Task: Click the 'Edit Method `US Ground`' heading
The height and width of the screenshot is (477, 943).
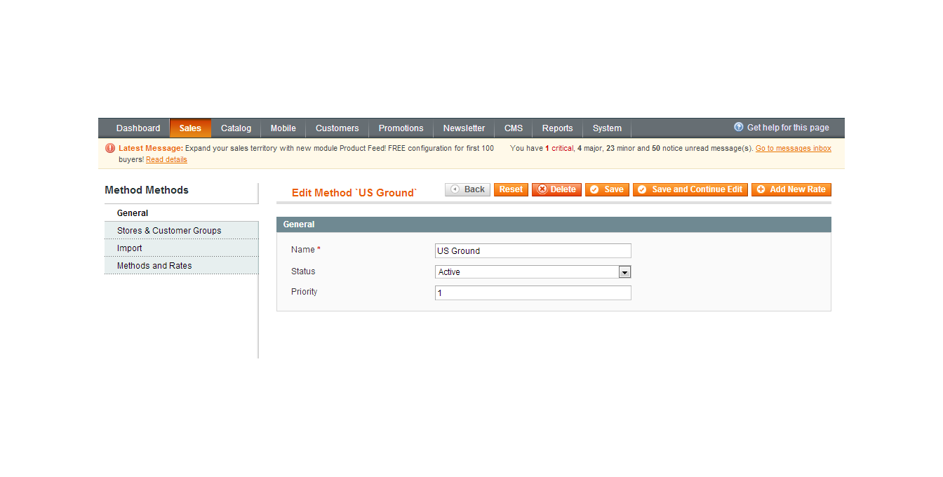Action: [354, 193]
